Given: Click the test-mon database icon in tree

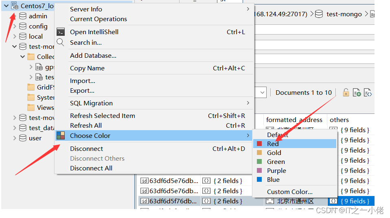Looking at the screenshot, I should click(x=23, y=46).
